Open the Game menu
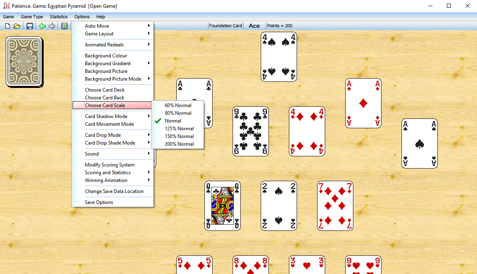The image size is (477, 274). pyautogui.click(x=9, y=17)
